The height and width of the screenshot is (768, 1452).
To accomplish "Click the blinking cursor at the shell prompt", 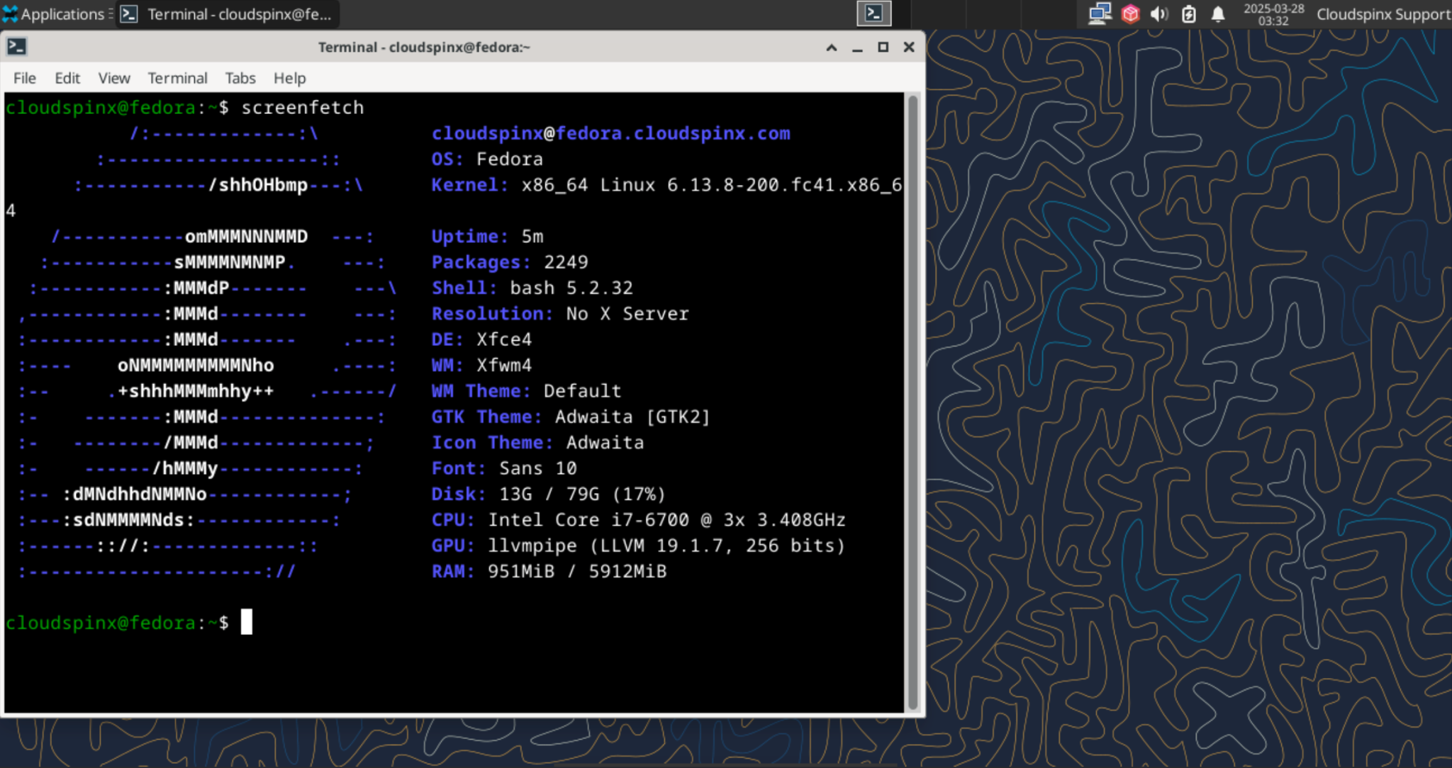I will pos(248,622).
